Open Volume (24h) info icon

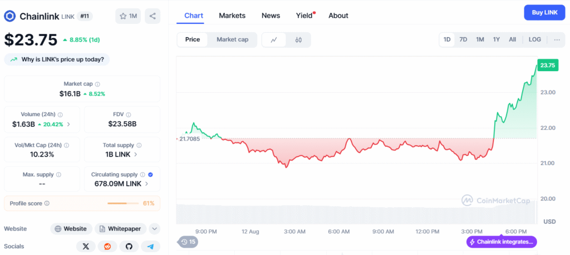click(60, 114)
